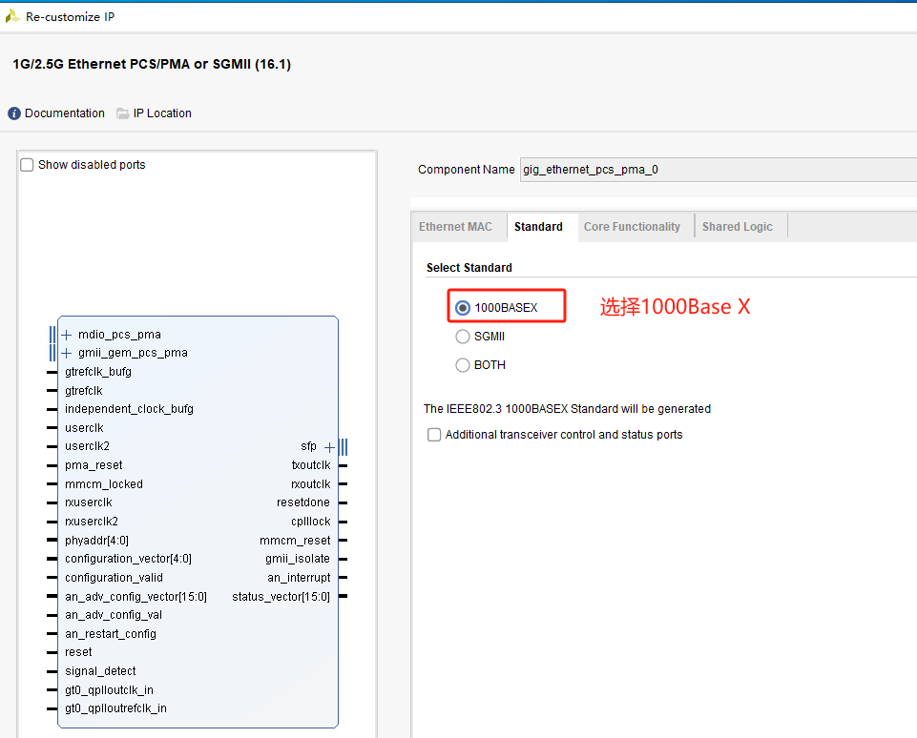This screenshot has height=738, width=917.
Task: Select the rxoutclk output port
Action: click(311, 483)
